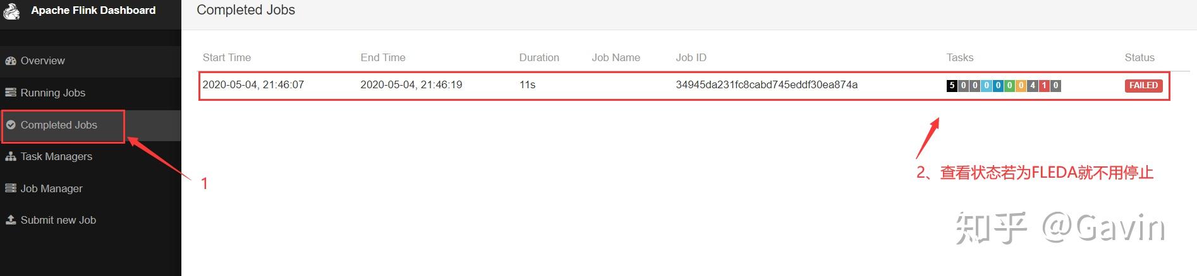Click the Apache Flink squirrel logo
Image resolution: width=1197 pixels, height=276 pixels.
[11, 11]
